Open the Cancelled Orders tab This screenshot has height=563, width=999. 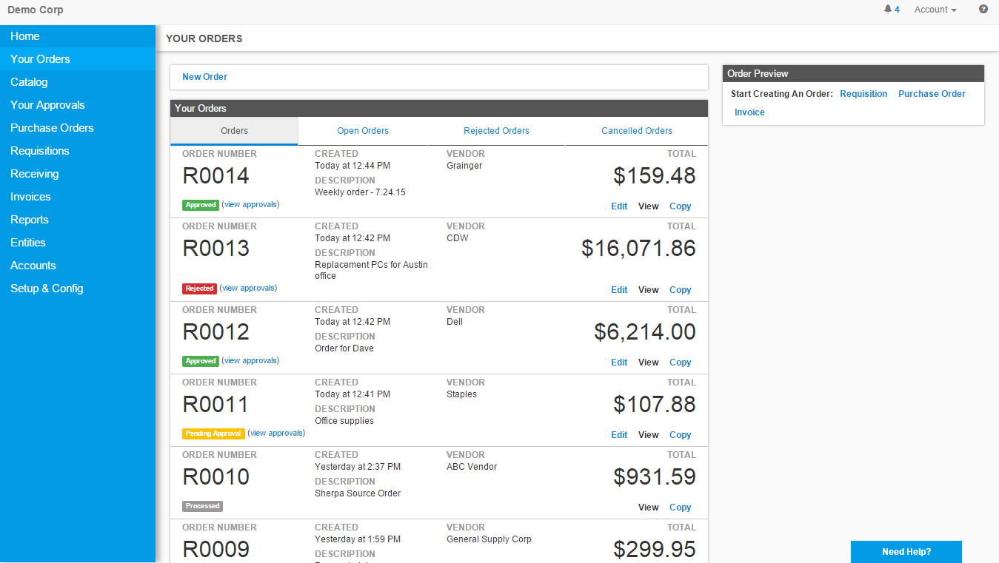point(637,131)
